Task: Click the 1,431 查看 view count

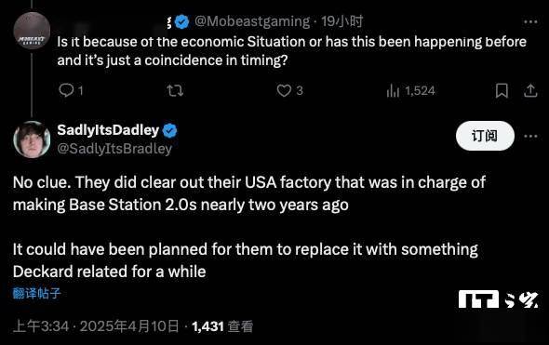Action: [x=222, y=326]
